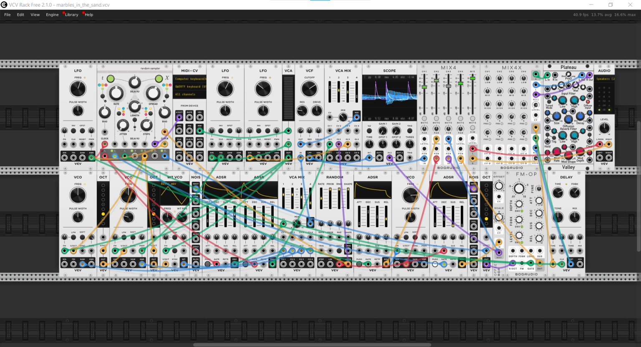641x347 pixels.
Task: Toggle Tuned Mode on the Plateau reverb
Action: point(549,102)
